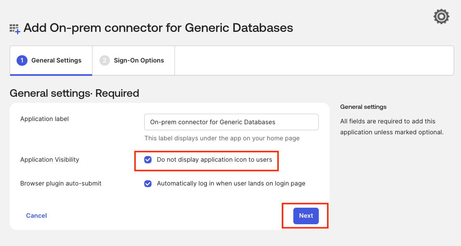Click the Next button
The image size is (461, 246).
306,215
